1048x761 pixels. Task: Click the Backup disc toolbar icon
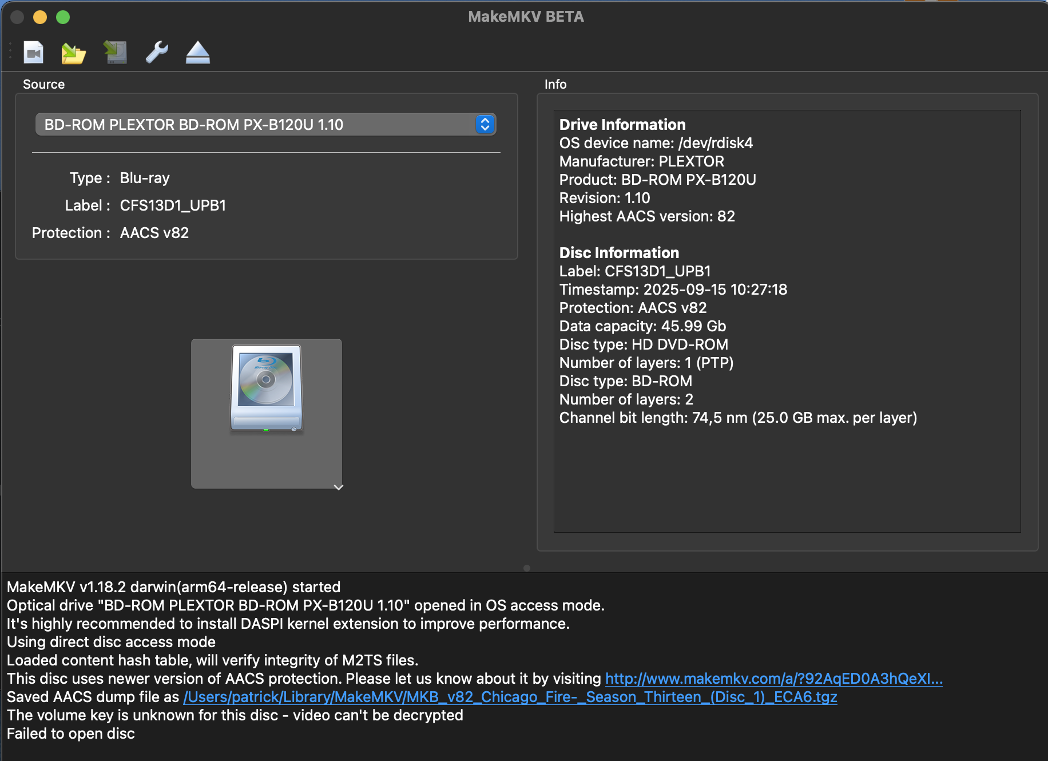(x=115, y=53)
